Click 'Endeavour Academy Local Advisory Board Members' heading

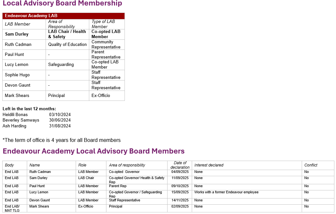(x=93, y=151)
